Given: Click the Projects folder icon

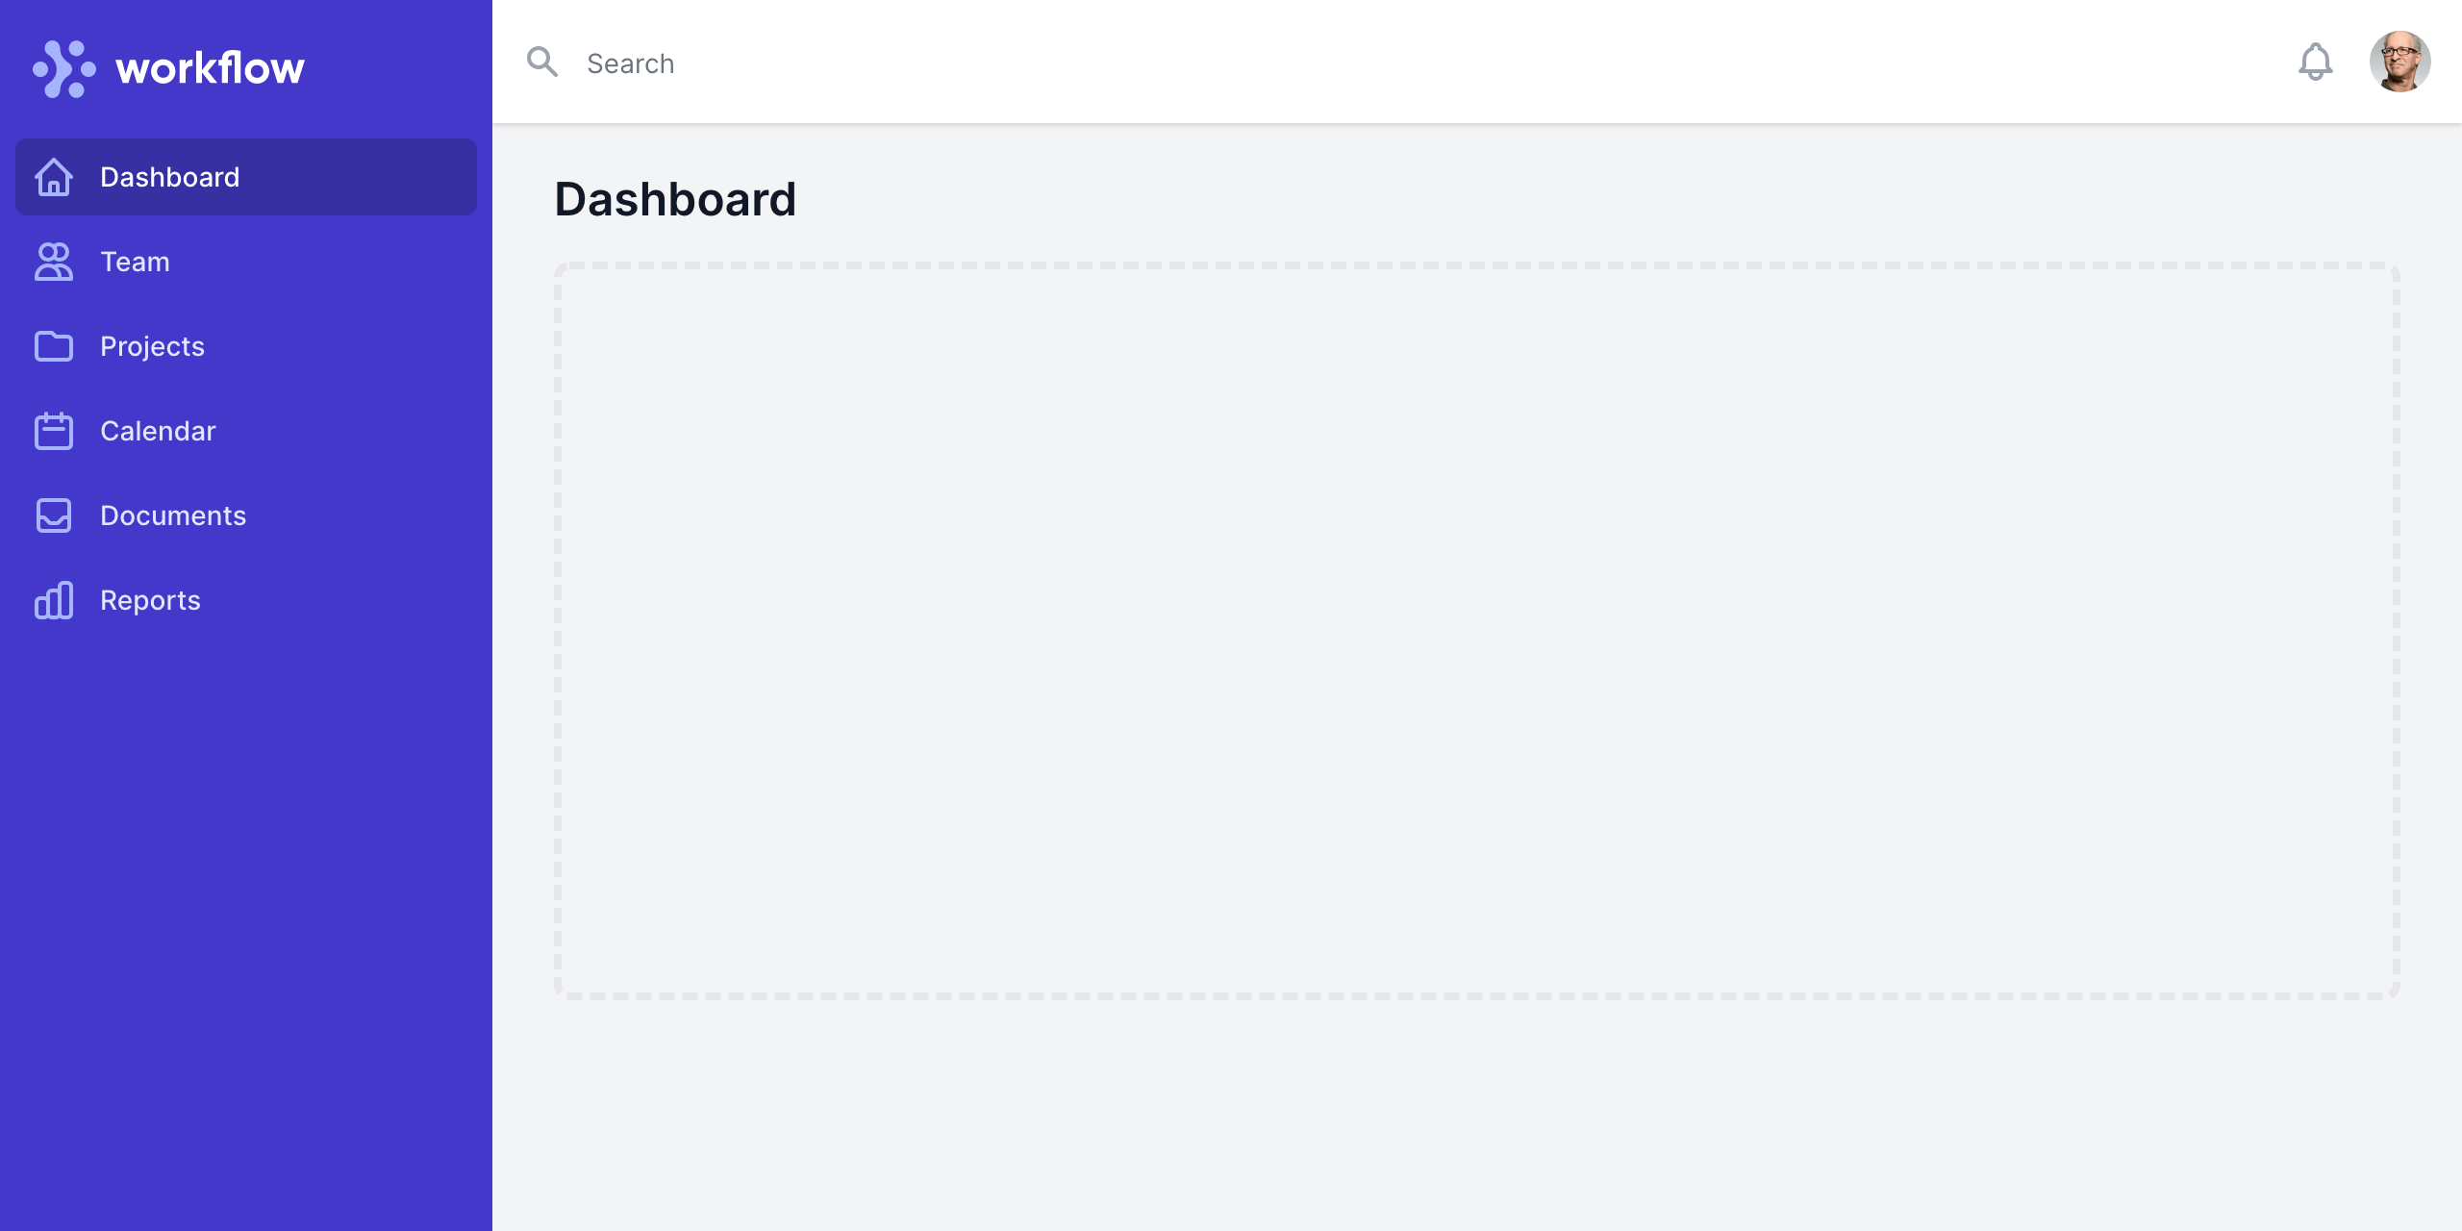Looking at the screenshot, I should coord(54,346).
